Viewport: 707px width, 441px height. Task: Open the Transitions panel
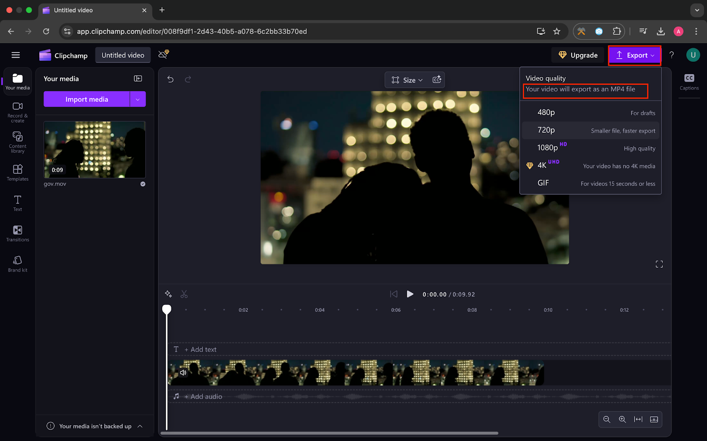[18, 233]
